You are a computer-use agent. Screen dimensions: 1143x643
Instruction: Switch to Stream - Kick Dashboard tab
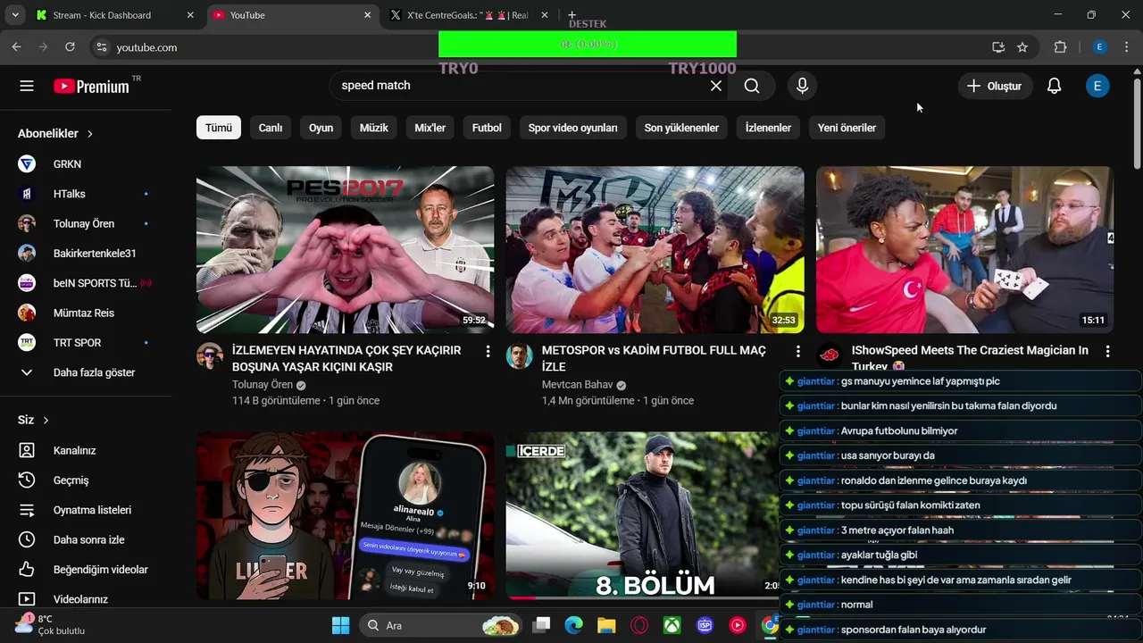115,15
